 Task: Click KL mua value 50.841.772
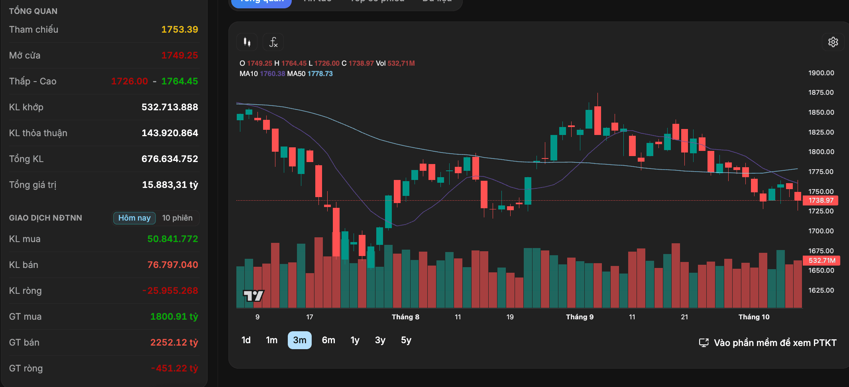173,239
